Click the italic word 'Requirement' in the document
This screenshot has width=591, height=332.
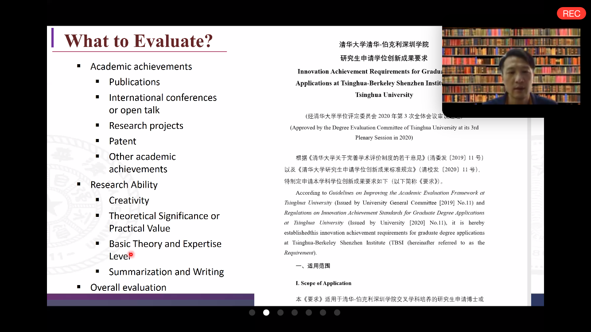click(x=299, y=253)
